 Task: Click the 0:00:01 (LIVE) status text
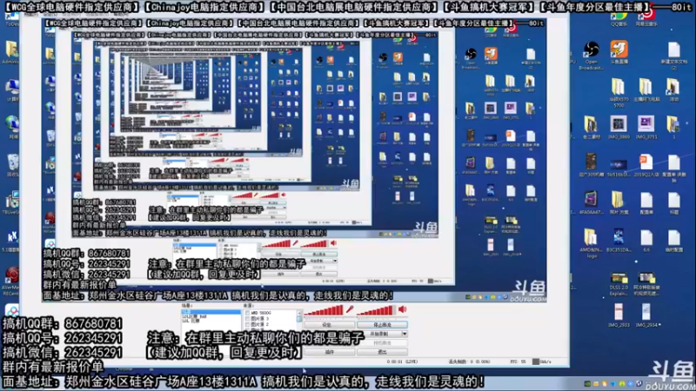point(402,361)
